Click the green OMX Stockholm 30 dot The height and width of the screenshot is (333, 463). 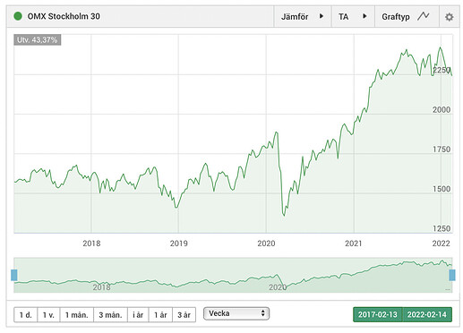(18, 16)
